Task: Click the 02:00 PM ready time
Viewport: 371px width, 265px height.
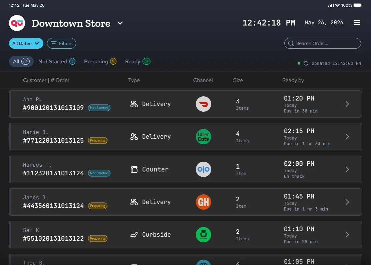Action: coord(299,164)
